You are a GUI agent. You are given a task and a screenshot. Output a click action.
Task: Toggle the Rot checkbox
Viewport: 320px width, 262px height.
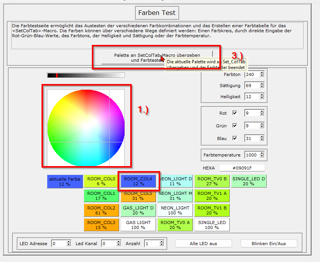(235, 113)
